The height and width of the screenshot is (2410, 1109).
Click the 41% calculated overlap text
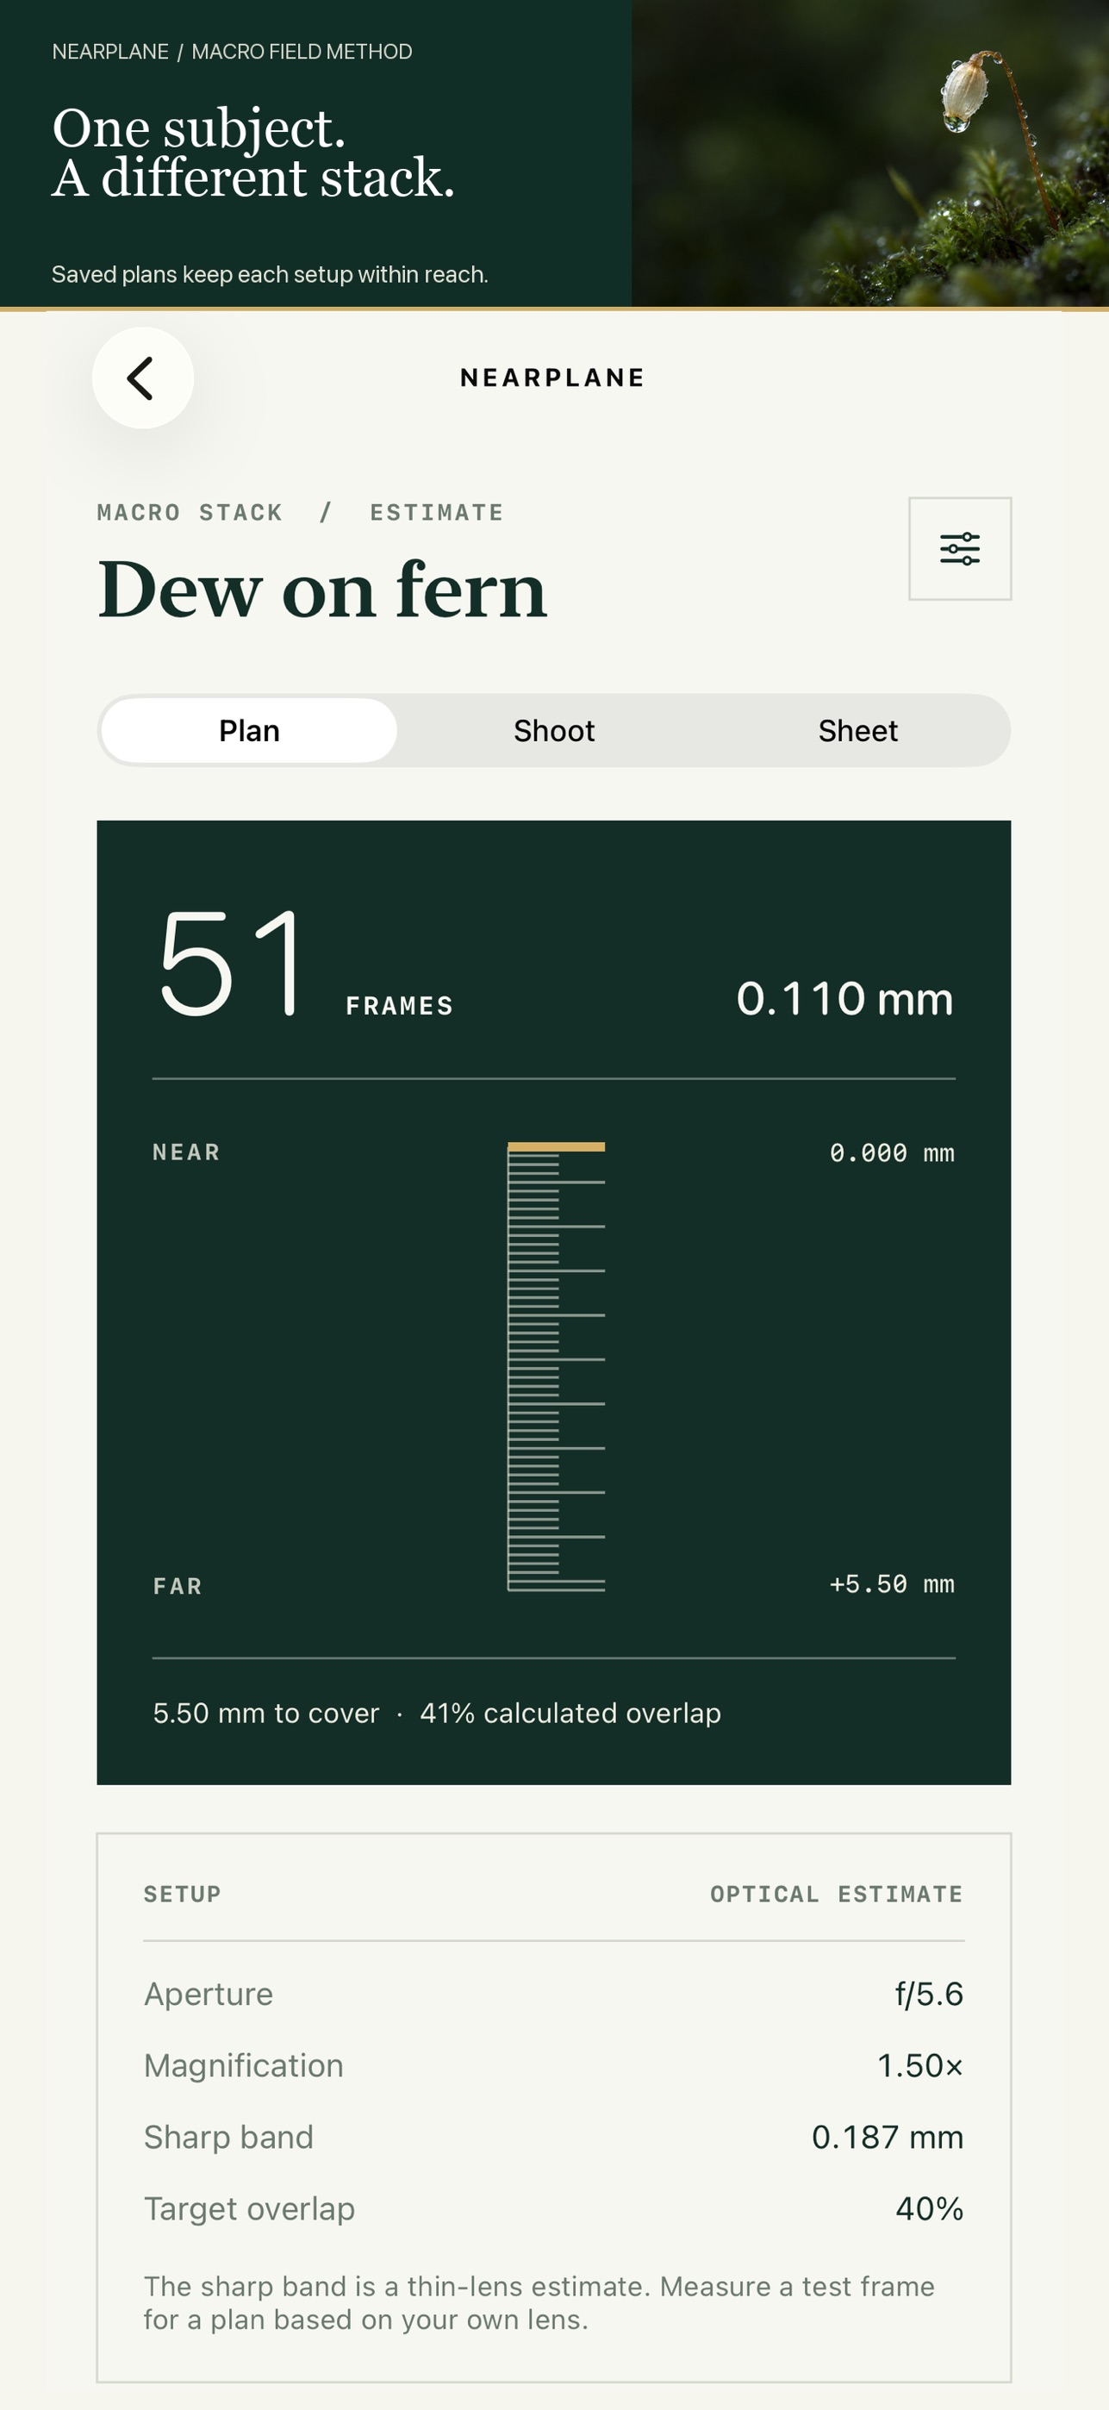pyautogui.click(x=570, y=1713)
